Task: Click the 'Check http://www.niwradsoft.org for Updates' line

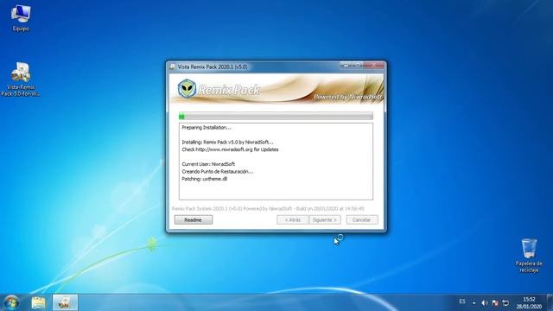Action: pyautogui.click(x=230, y=149)
